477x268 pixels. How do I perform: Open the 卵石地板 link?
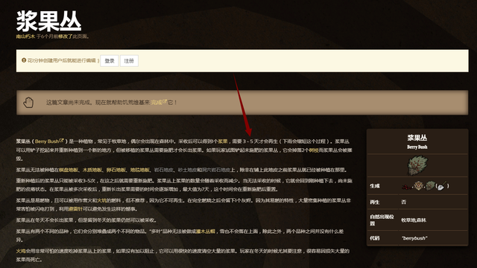tap(116, 170)
